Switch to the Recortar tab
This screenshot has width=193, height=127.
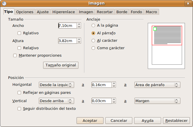pos(105,12)
